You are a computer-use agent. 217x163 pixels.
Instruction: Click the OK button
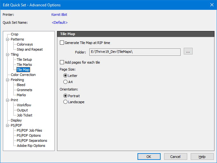tap(149, 156)
